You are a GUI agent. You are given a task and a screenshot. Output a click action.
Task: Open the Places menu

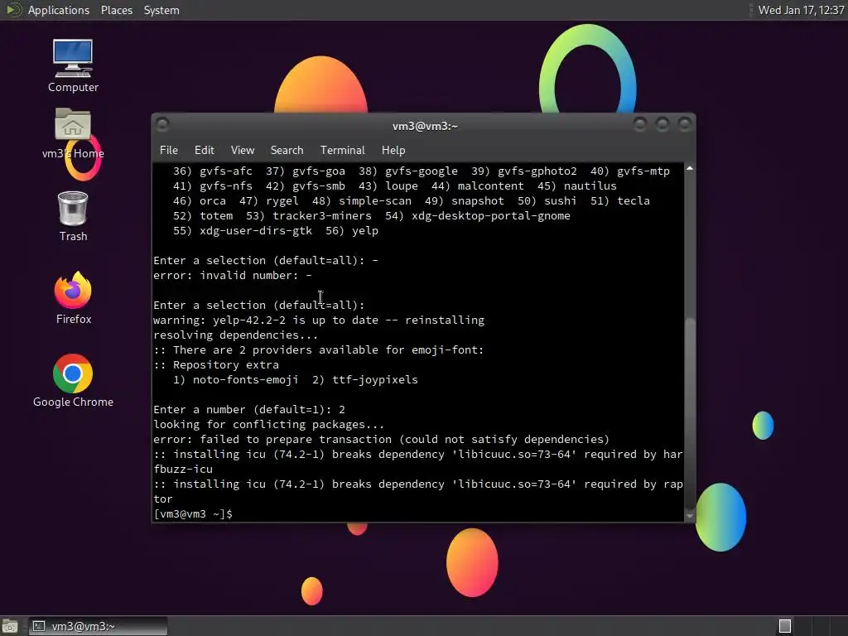click(116, 10)
